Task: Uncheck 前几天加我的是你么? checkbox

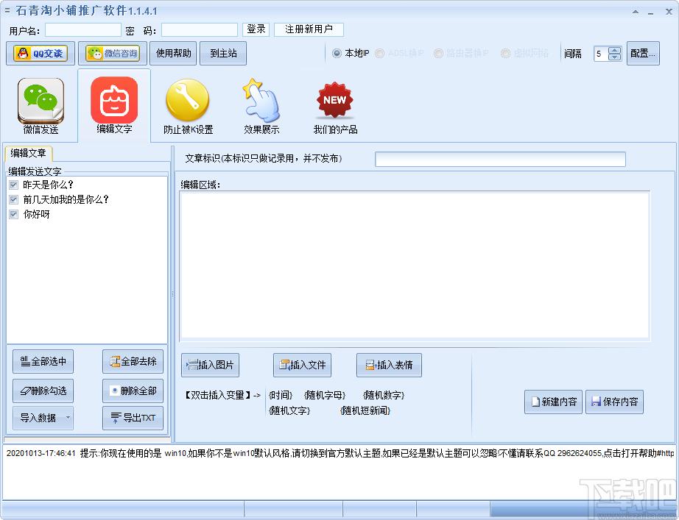Action: (14, 199)
